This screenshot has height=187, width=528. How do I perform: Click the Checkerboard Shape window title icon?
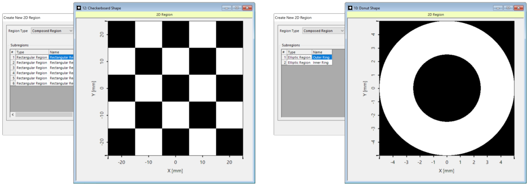pyautogui.click(x=79, y=8)
